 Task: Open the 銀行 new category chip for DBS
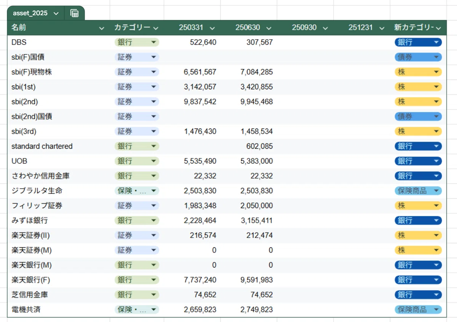(418, 42)
